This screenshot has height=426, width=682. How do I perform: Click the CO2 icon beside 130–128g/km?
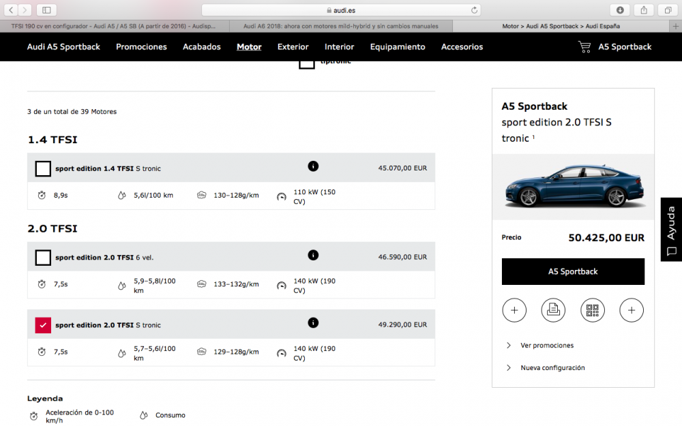[201, 195]
